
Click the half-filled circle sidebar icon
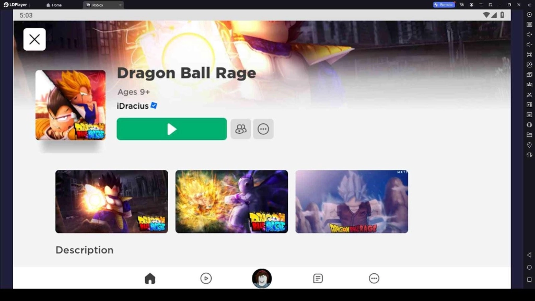coord(529,125)
